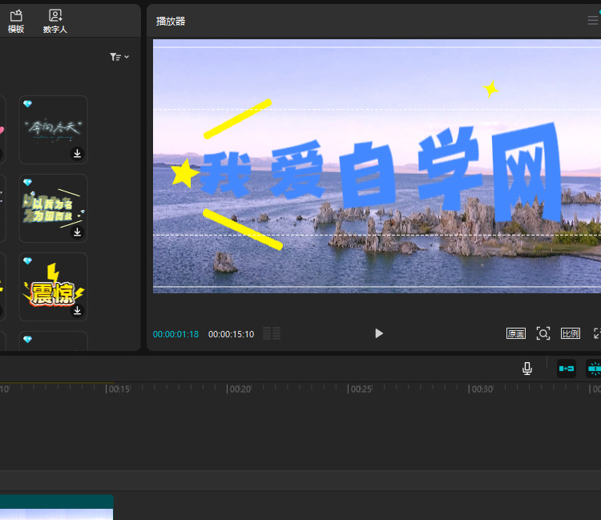
Task: Select the handwriting text template thumbnail
Action: pos(53,130)
